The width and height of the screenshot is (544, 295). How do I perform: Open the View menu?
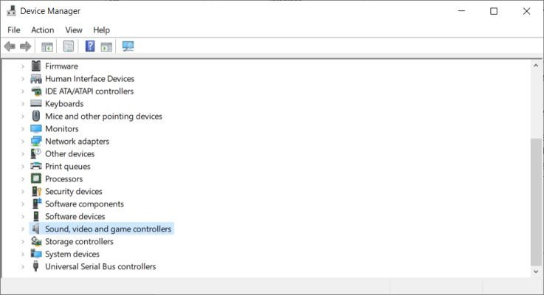(x=74, y=29)
